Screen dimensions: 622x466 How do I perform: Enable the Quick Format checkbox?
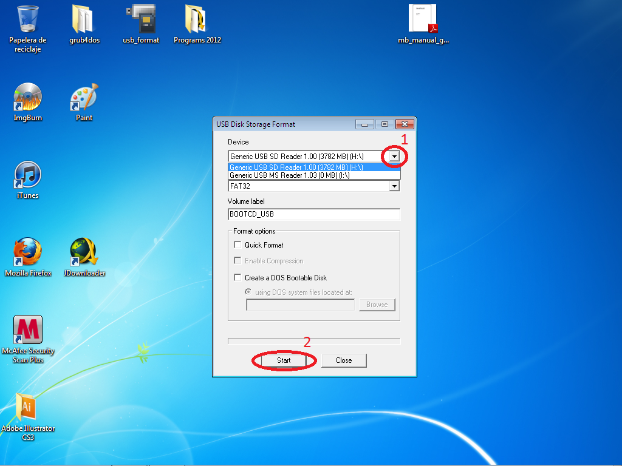[238, 245]
